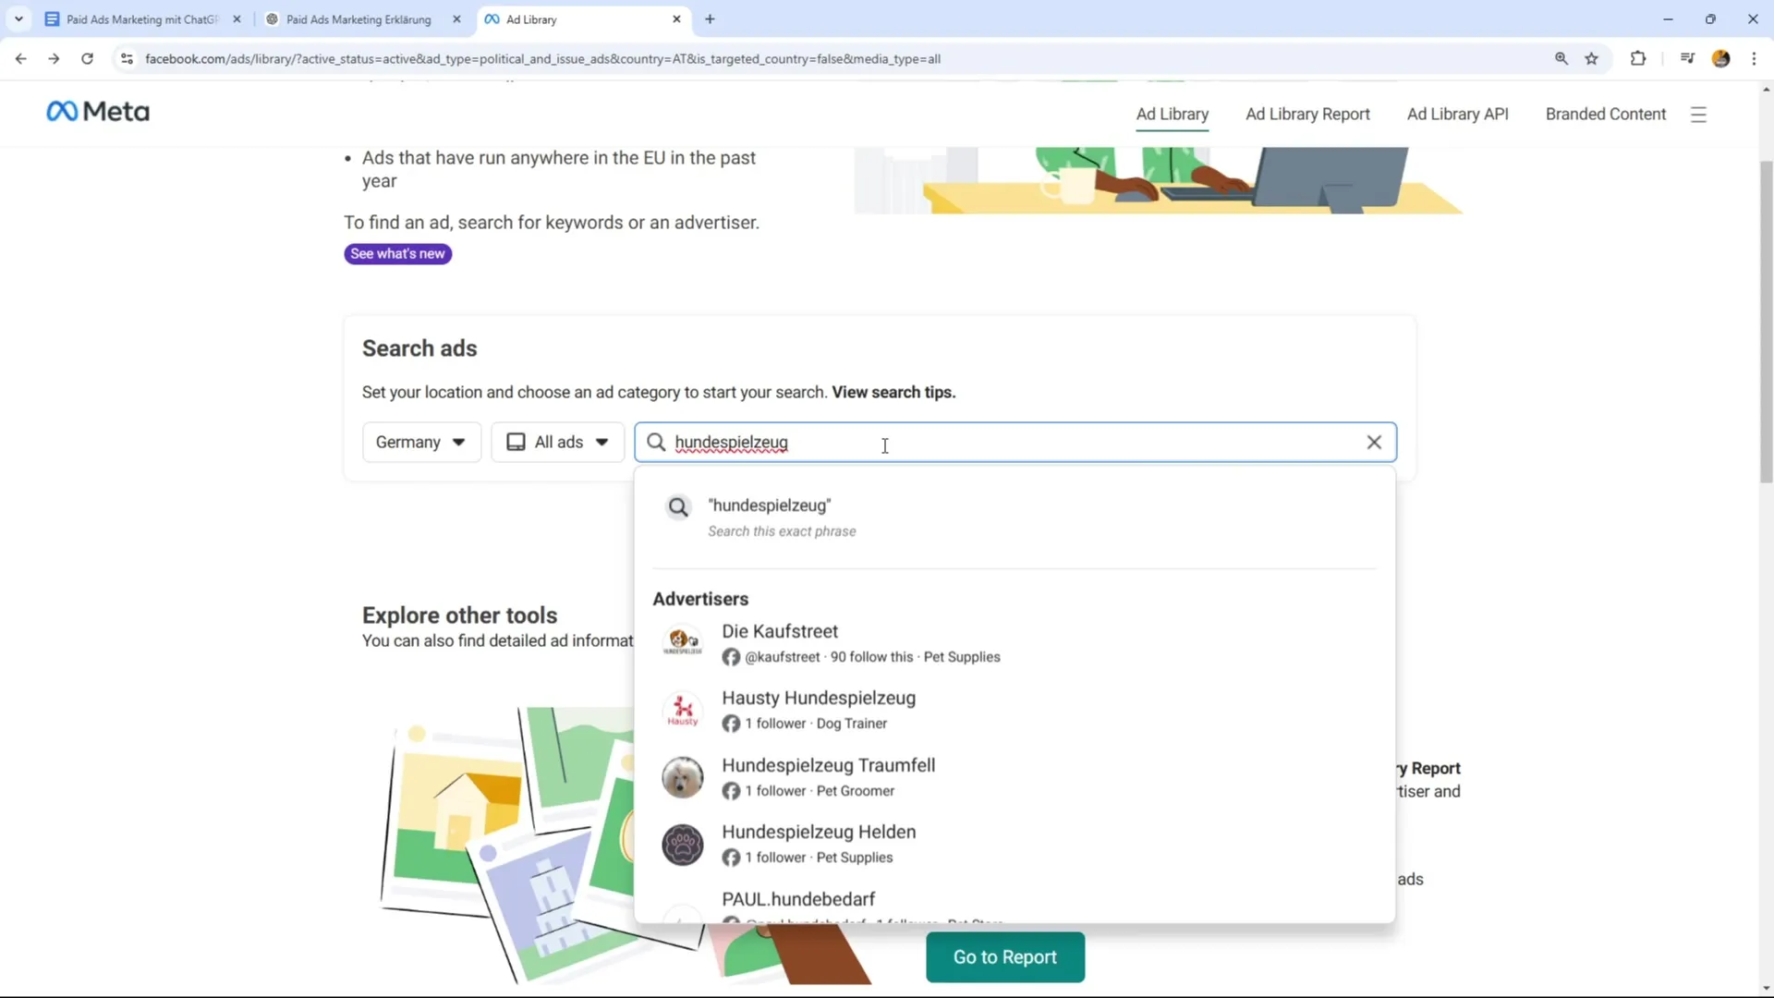Open the Ad Library Report nav item
Image resolution: width=1774 pixels, height=998 pixels.
pyautogui.click(x=1307, y=115)
